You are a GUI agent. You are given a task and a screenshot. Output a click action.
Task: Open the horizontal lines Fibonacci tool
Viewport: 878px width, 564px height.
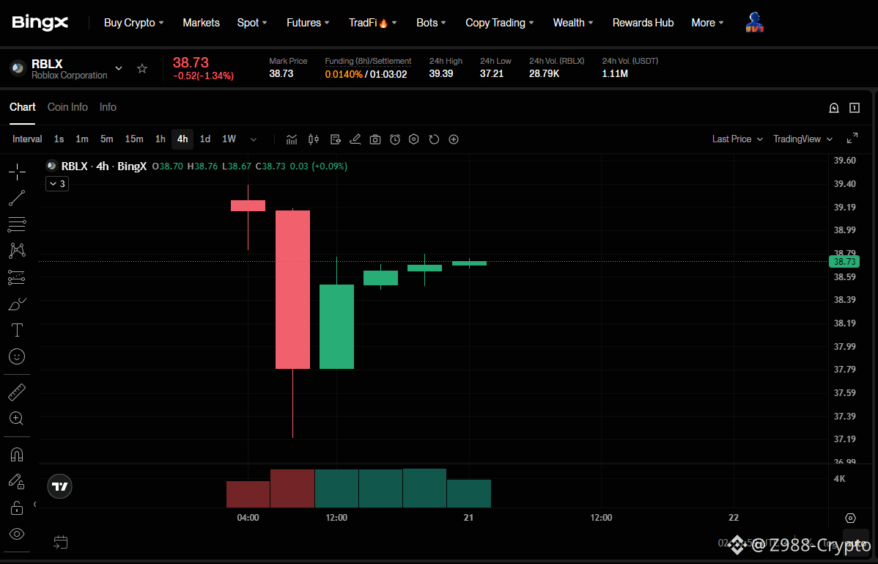click(17, 224)
